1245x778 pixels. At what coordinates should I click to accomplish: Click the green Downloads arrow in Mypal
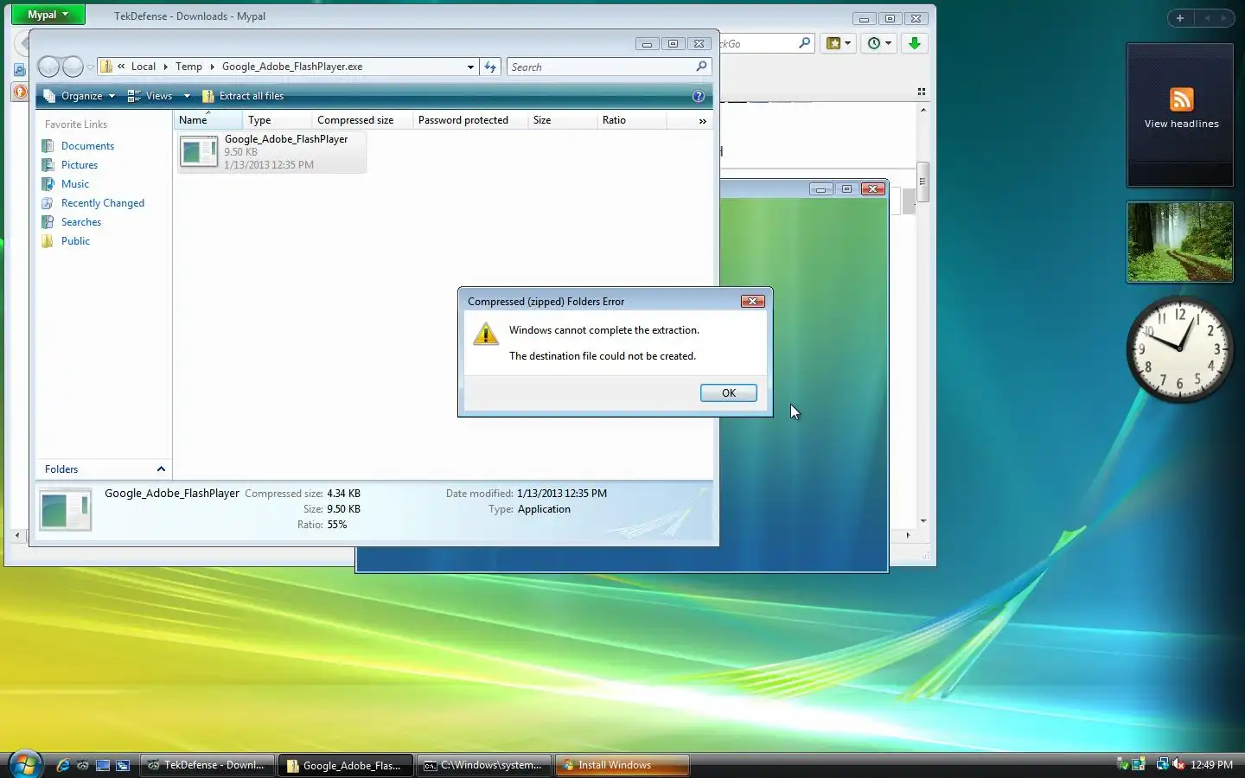[915, 43]
